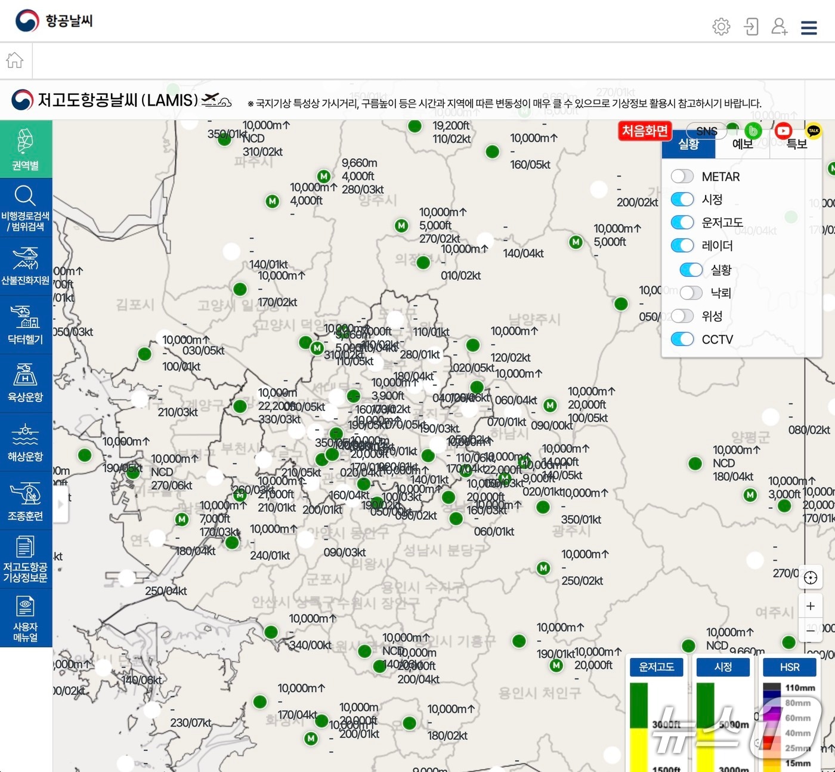
Task: Click the 처음화면 button
Action: [645, 131]
